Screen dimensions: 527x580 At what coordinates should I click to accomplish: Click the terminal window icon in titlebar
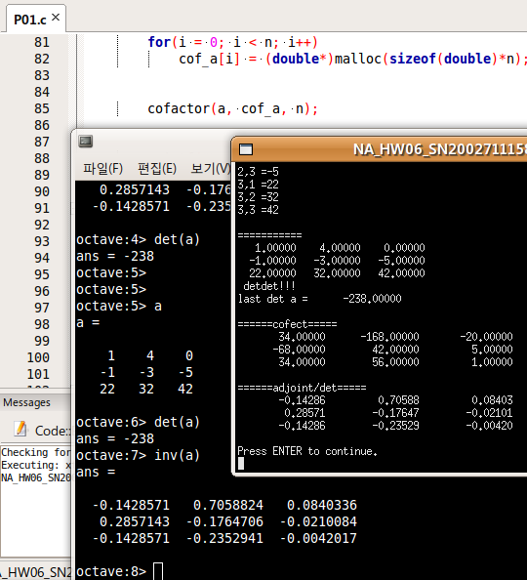click(x=86, y=142)
